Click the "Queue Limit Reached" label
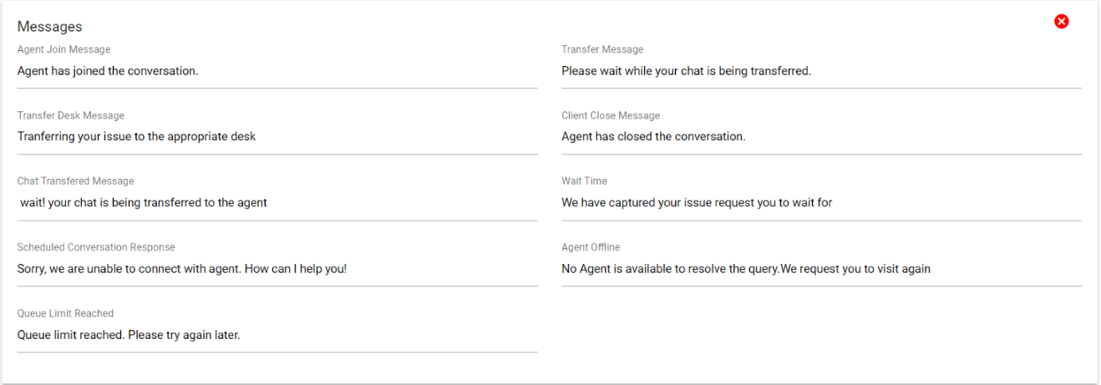 coord(65,313)
